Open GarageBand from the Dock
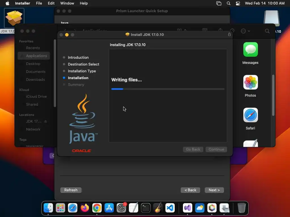 point(158,208)
